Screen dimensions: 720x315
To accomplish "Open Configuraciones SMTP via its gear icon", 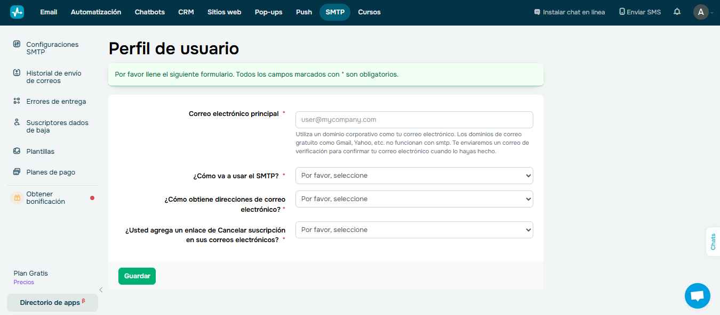I will (18, 45).
